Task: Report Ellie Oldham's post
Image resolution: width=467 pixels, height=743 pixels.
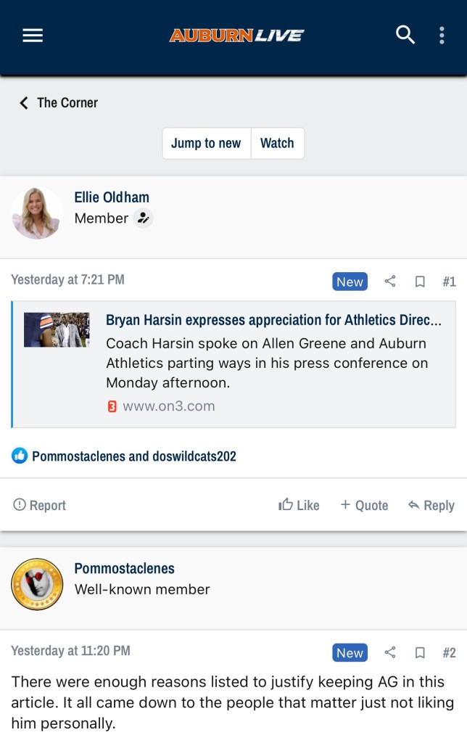Action: pyautogui.click(x=40, y=505)
